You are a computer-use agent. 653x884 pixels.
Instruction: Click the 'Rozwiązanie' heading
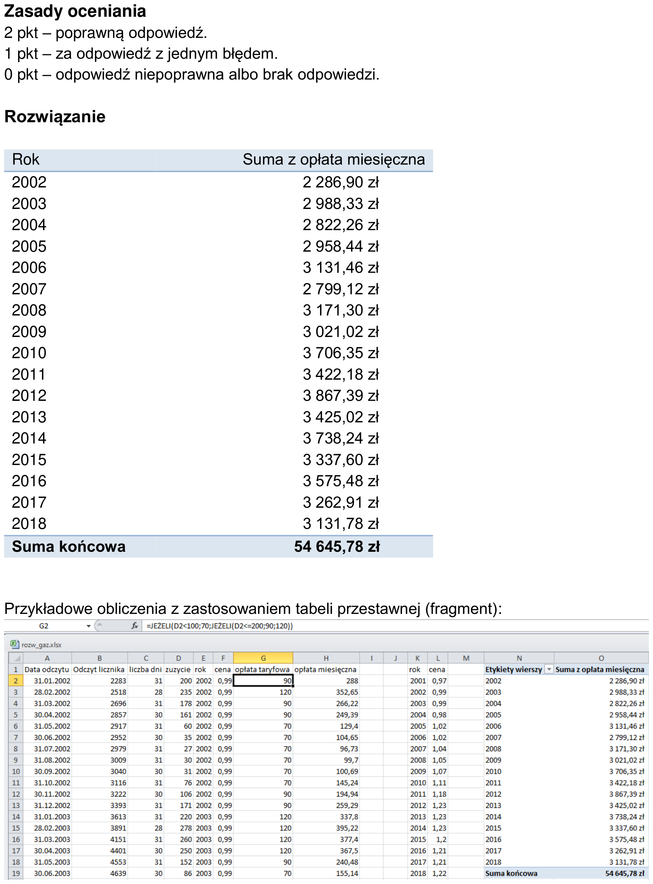click(x=55, y=117)
